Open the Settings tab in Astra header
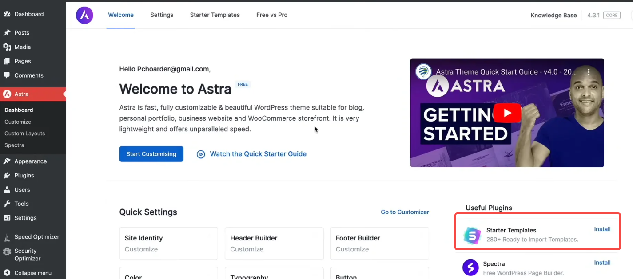 162,15
